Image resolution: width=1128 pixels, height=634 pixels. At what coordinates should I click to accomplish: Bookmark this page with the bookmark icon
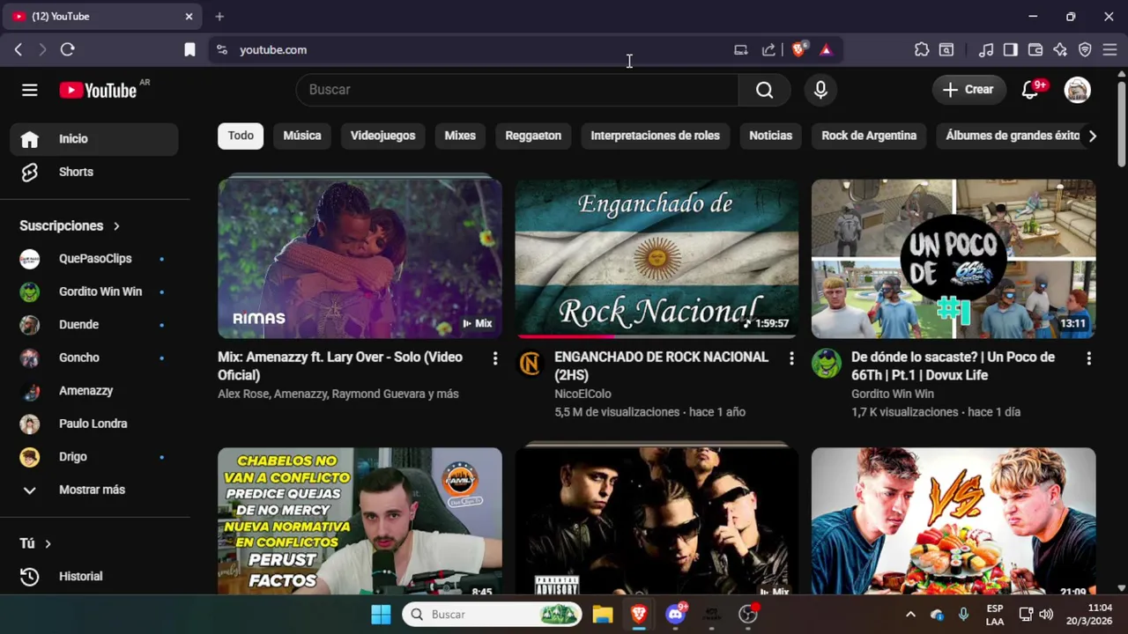189,50
